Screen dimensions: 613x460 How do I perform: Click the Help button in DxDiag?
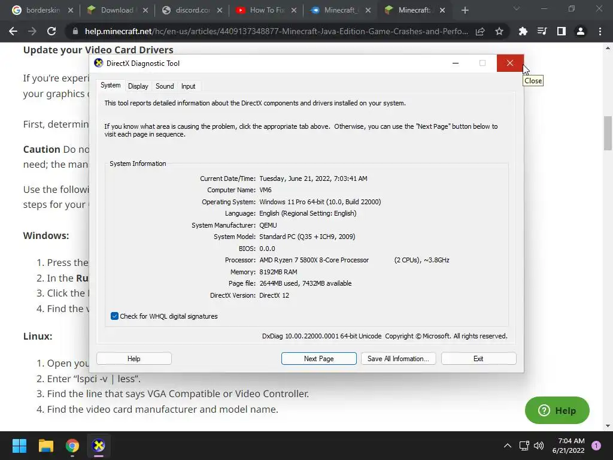133,359
